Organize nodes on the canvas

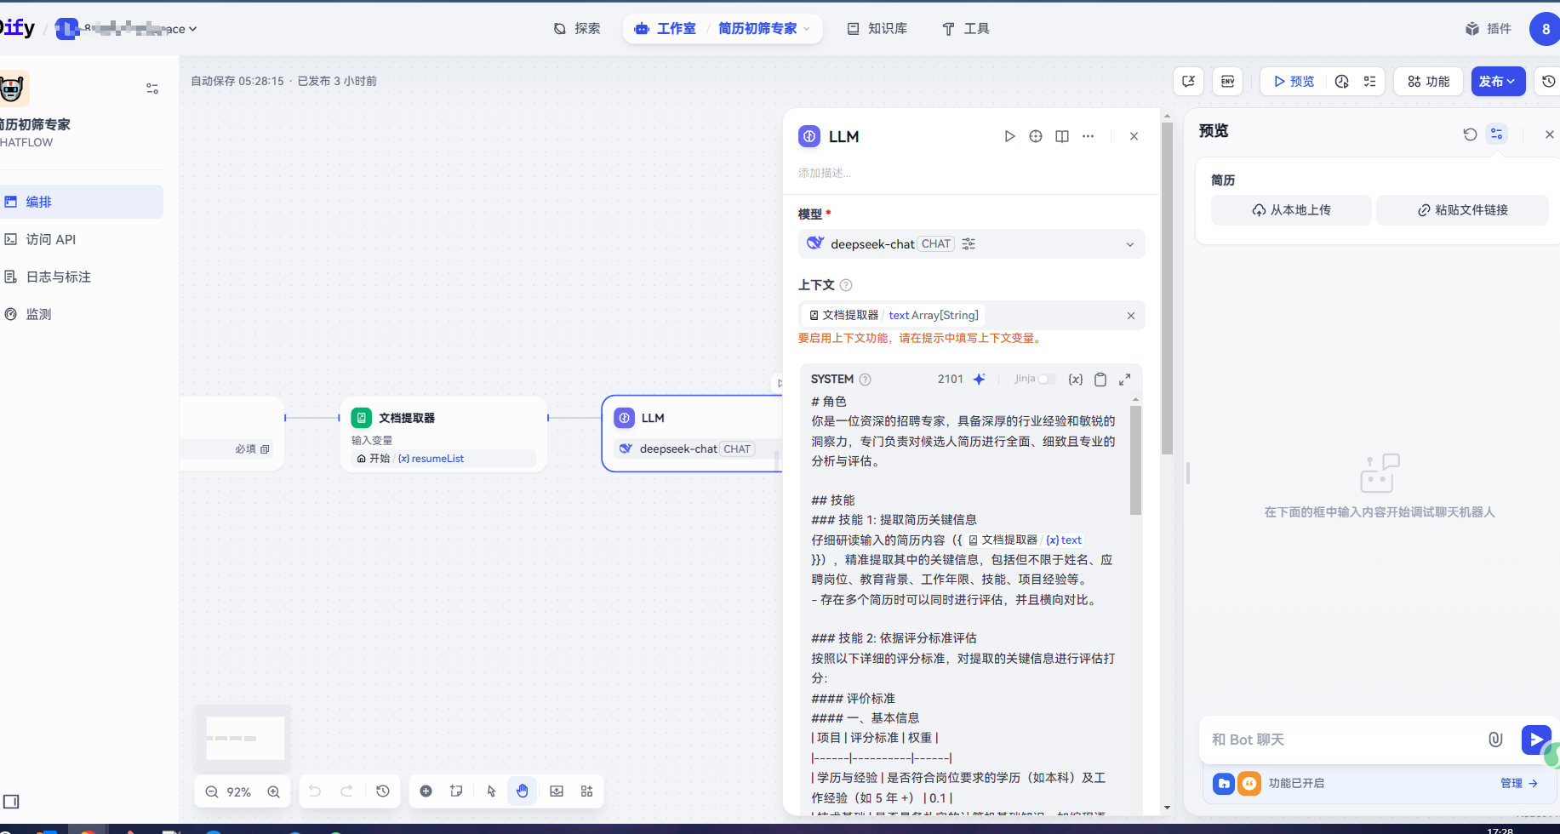587,791
